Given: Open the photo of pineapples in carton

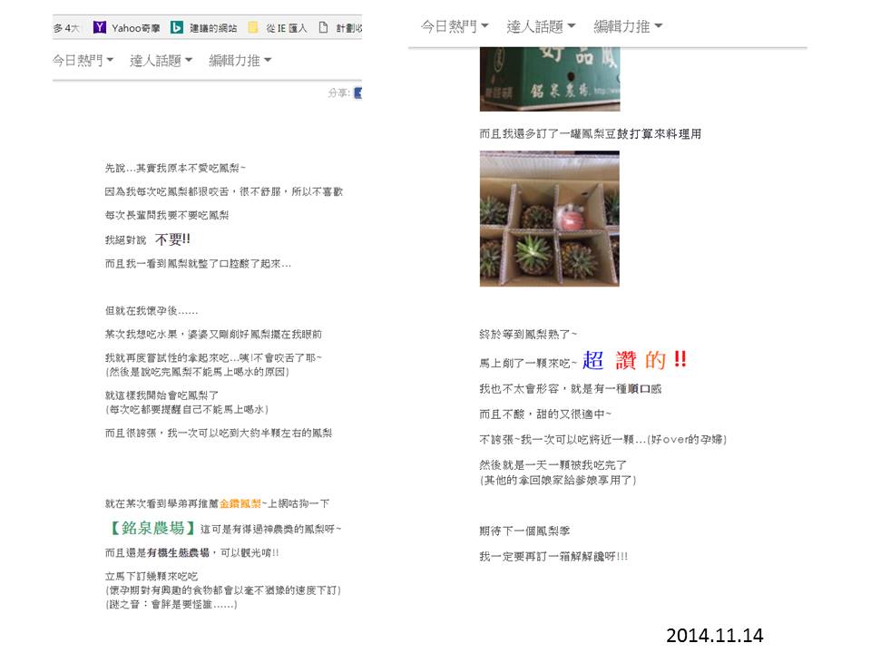Looking at the screenshot, I should pos(550,219).
